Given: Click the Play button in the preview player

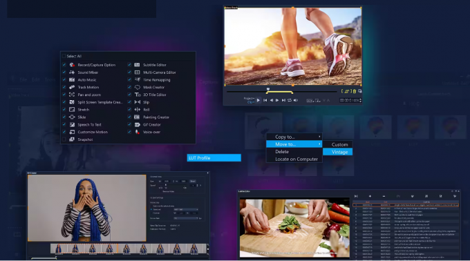Looking at the screenshot, I should [258, 100].
